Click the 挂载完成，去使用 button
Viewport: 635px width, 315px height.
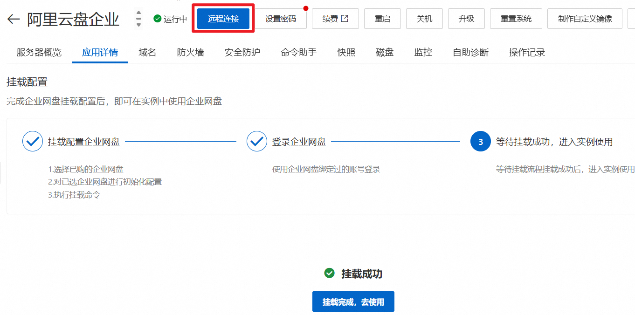pyautogui.click(x=353, y=301)
